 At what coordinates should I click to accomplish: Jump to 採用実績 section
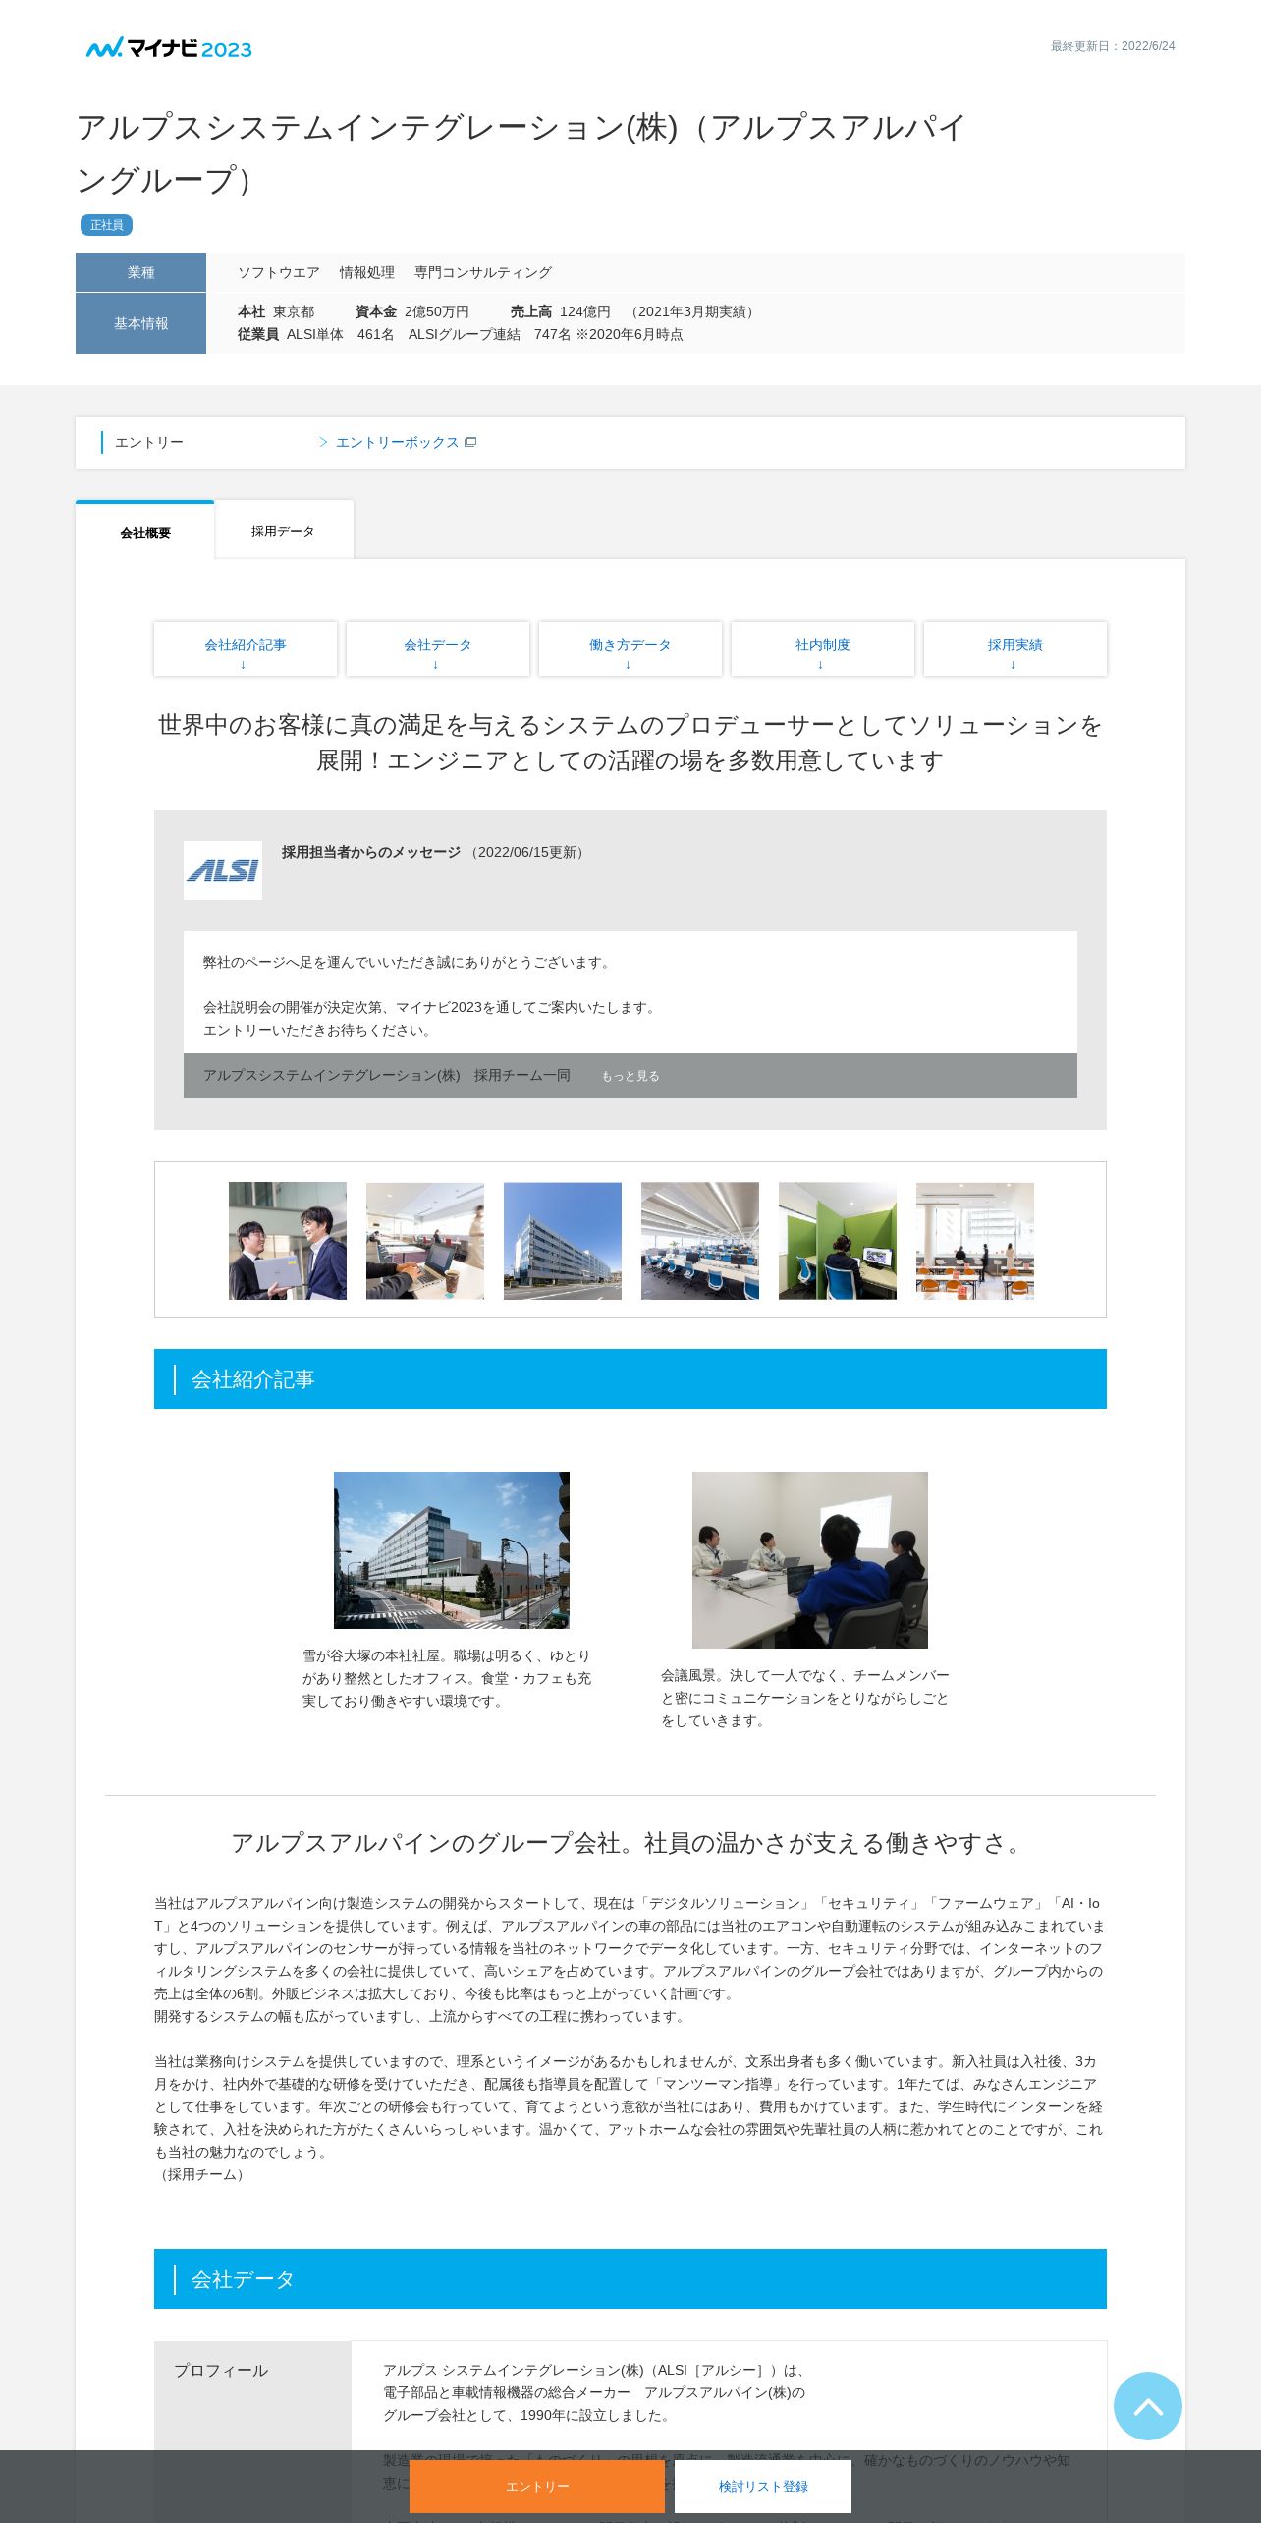point(1015,648)
